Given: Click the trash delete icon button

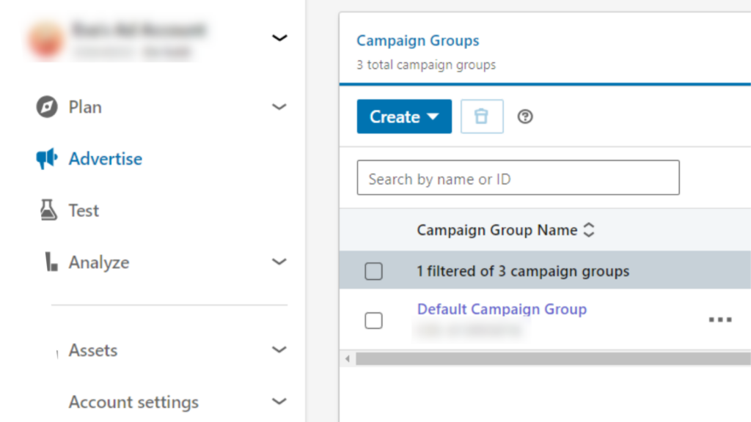Looking at the screenshot, I should coord(482,116).
